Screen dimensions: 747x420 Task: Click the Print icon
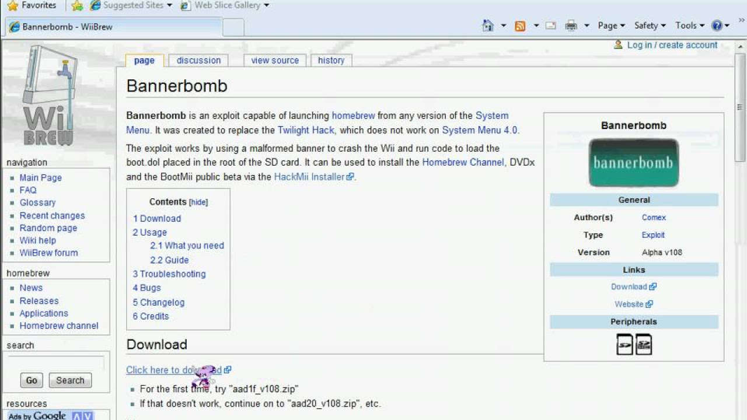click(x=571, y=26)
